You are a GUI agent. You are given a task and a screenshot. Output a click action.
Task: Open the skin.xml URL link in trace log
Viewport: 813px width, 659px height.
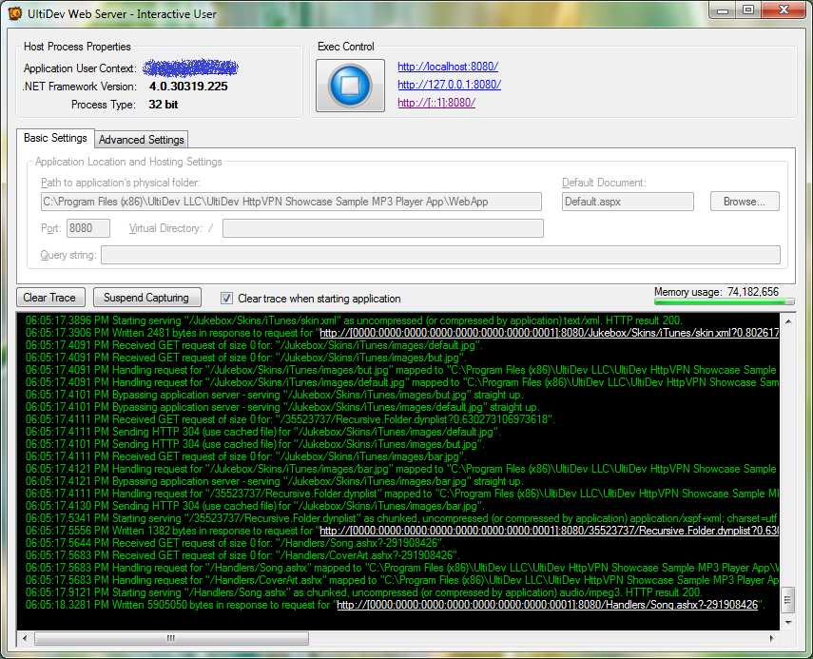(549, 333)
